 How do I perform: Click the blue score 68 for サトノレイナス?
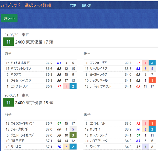click(138, 69)
